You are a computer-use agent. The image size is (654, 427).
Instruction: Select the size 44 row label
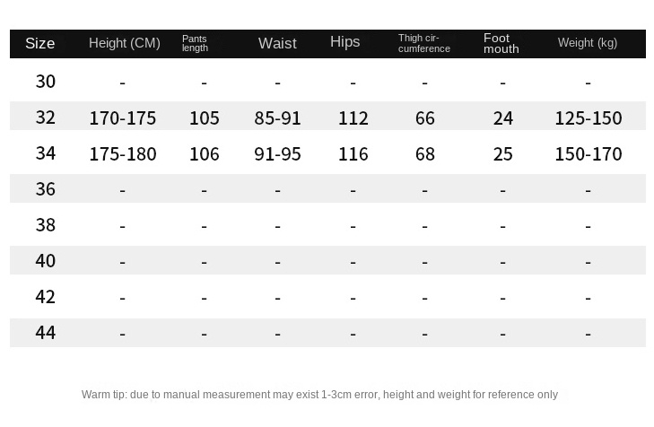[x=46, y=333]
